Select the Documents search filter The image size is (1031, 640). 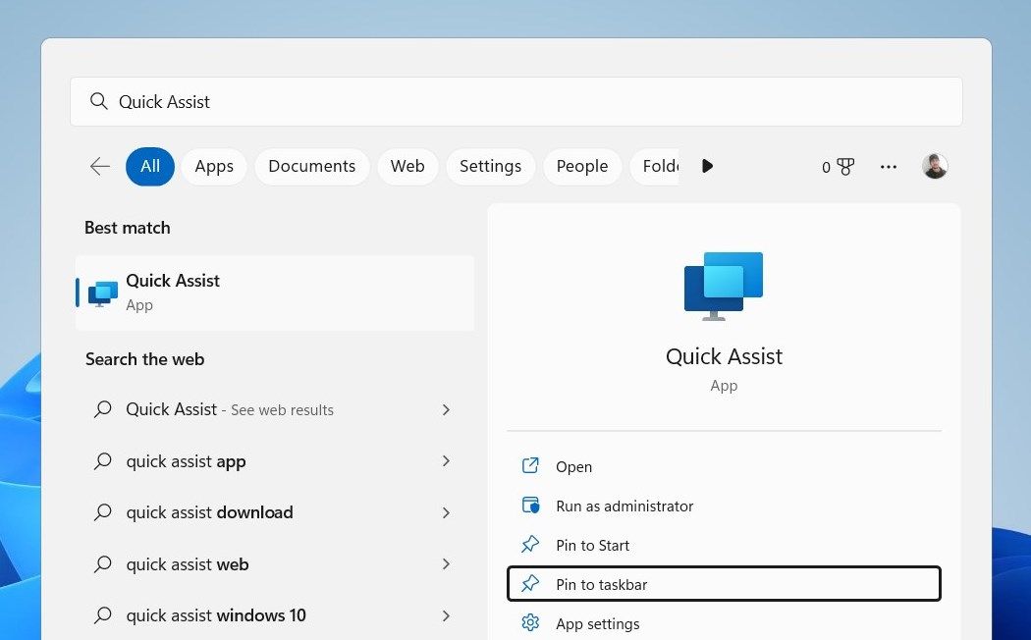click(x=311, y=166)
